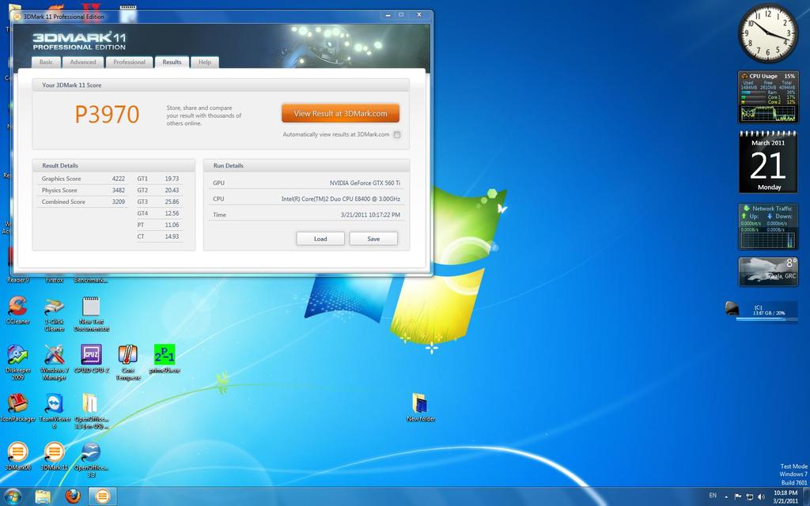Image resolution: width=810 pixels, height=506 pixels.
Task: Click PT result 11.06
Action: [172, 225]
